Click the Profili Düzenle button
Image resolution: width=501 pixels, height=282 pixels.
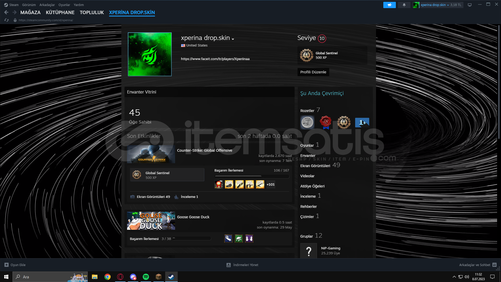[x=313, y=72]
